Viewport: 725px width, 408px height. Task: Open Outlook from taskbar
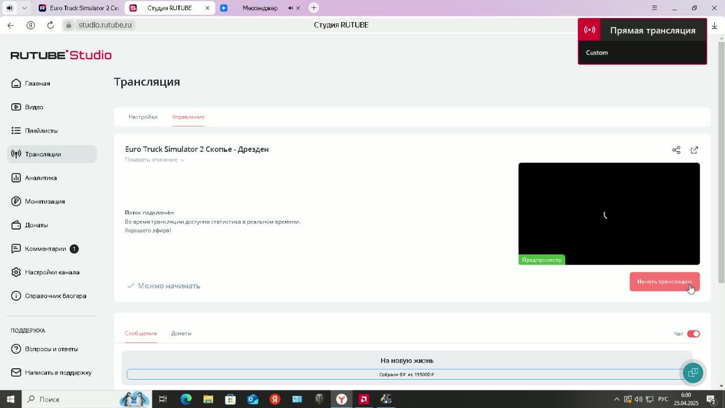coord(253,399)
